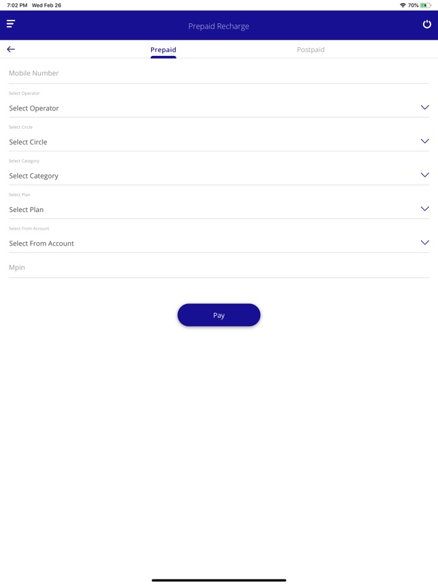Expand the Select Operator chevron
The image size is (438, 585).
[x=424, y=108]
